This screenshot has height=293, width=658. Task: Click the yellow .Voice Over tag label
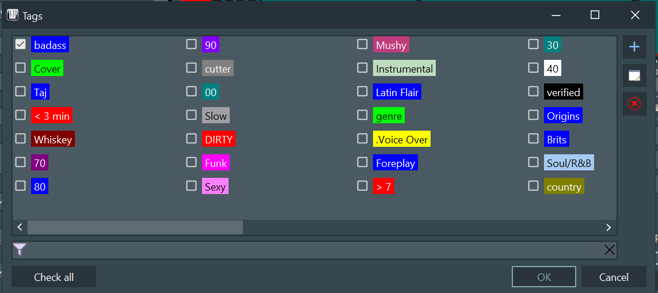(402, 139)
